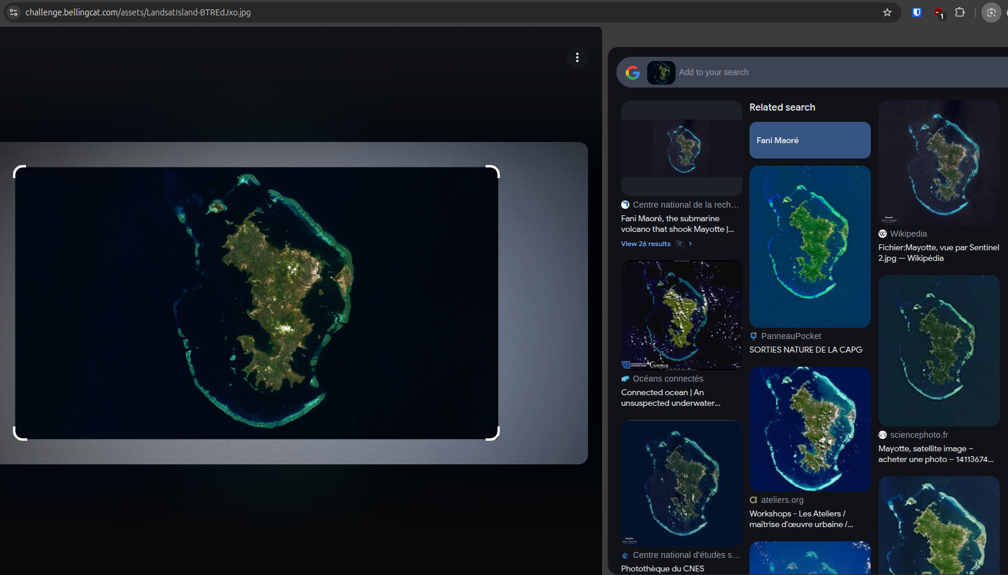This screenshot has height=575, width=1008.
Task: Open the Wikipedia Mayotte Sentinel 2 result
Action: (x=938, y=253)
